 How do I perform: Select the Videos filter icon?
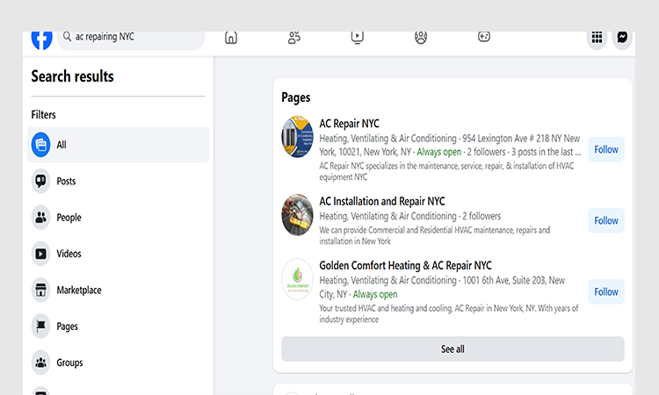tap(40, 254)
